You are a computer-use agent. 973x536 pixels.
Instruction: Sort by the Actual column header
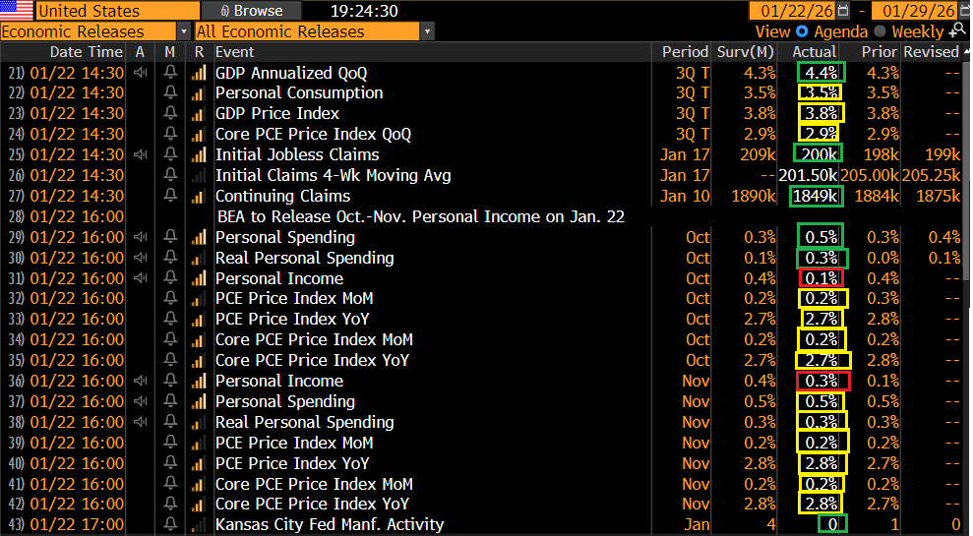point(814,52)
